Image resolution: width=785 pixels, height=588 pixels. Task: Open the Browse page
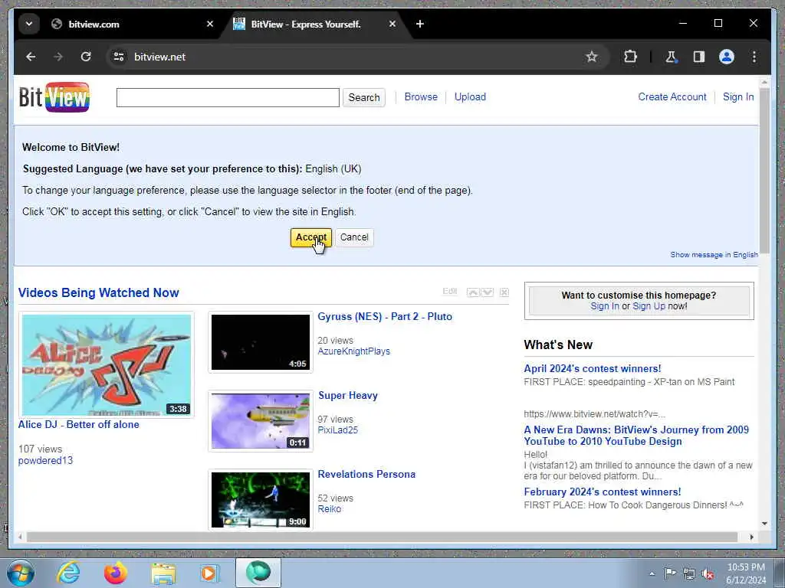421,97
